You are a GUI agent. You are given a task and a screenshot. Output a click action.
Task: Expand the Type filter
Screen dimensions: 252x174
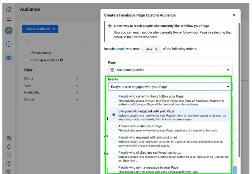(x=51, y=85)
